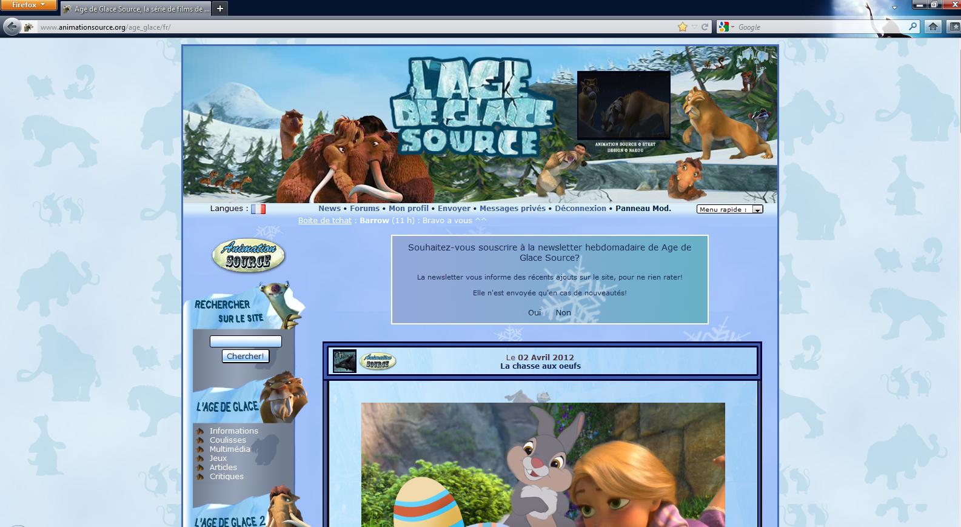This screenshot has height=527, width=961.
Task: Open the Boite de tchat link
Action: tap(324, 220)
